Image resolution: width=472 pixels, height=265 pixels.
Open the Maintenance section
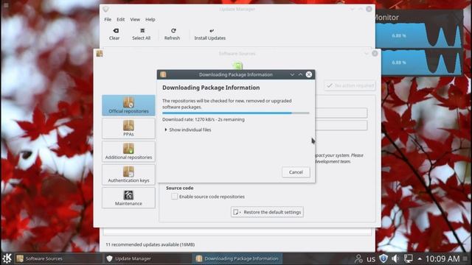coord(128,198)
